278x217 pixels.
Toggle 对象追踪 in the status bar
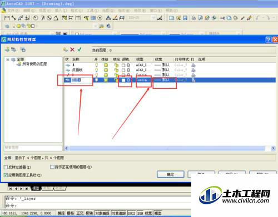[x=119, y=213]
